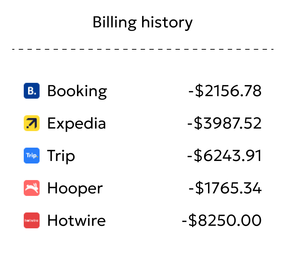Select the Trip row's empty middle area
285x260 pixels.
[131, 155]
